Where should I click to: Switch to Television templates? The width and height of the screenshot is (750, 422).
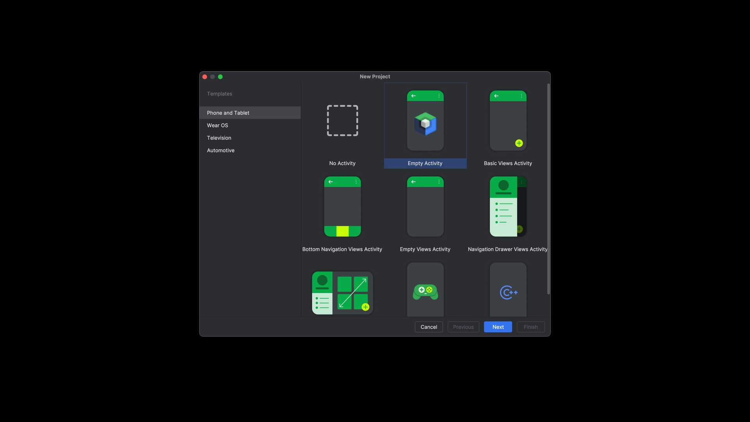tap(250, 138)
